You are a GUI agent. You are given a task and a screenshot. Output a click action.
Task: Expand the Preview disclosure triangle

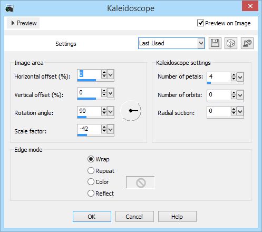13,23
